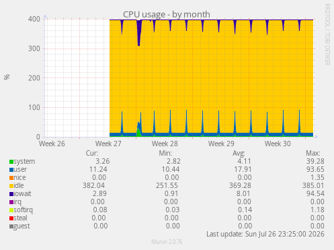Image resolution: width=334 pixels, height=250 pixels.
Task: Click iowait current value 2.89
Action: click(99, 194)
